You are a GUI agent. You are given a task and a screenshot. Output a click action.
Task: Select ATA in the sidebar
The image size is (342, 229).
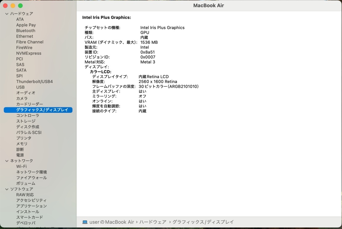pyautogui.click(x=20, y=19)
